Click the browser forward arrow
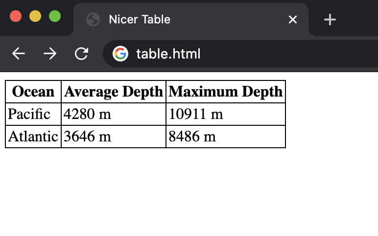Screen dimensions: 378x236 point(49,54)
